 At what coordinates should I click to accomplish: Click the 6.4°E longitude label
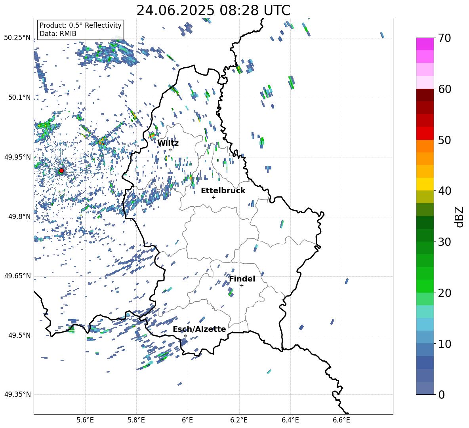click(290, 420)
